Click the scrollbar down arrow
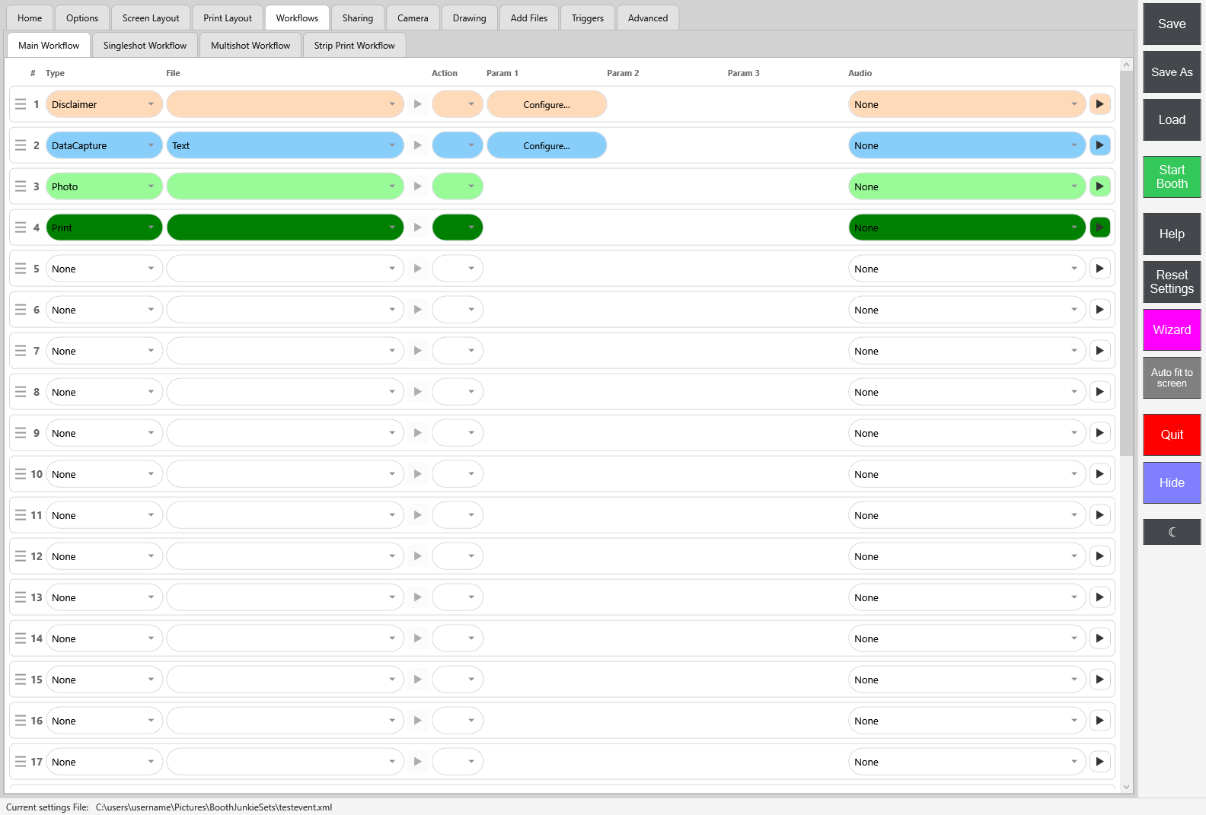This screenshot has height=815, width=1206. [1126, 788]
